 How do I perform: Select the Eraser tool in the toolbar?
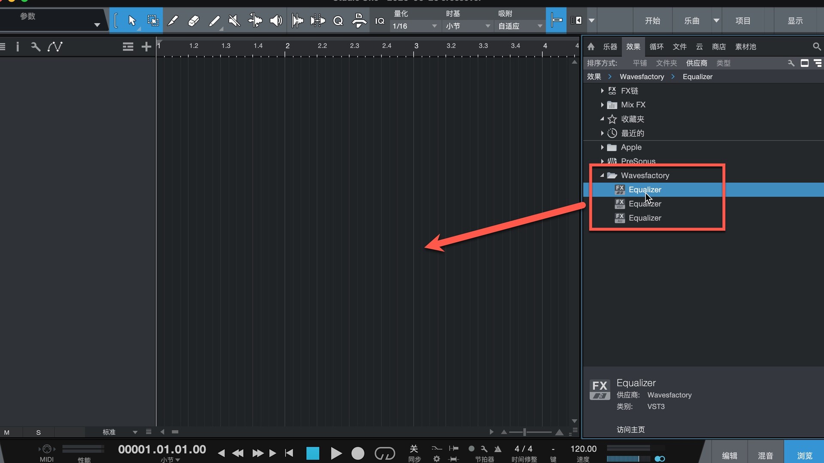coord(194,21)
